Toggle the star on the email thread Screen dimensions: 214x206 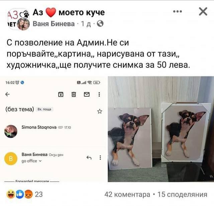pyautogui.click(x=100, y=111)
